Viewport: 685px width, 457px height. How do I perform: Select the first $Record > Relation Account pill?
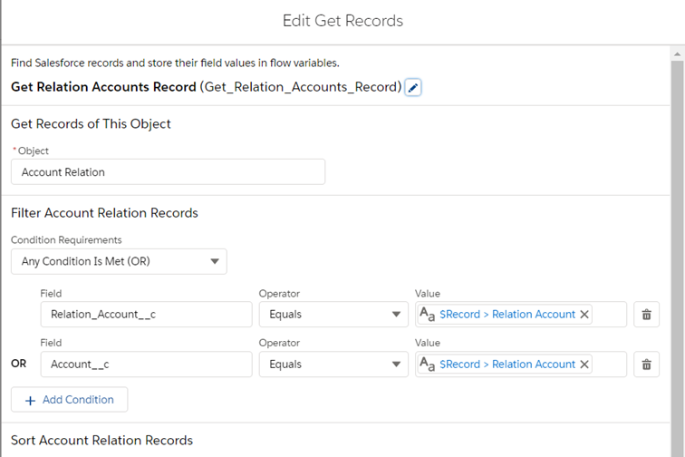coord(507,315)
